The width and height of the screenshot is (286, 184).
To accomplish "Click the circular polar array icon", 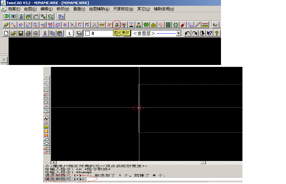I will pyautogui.click(x=176, y=25).
